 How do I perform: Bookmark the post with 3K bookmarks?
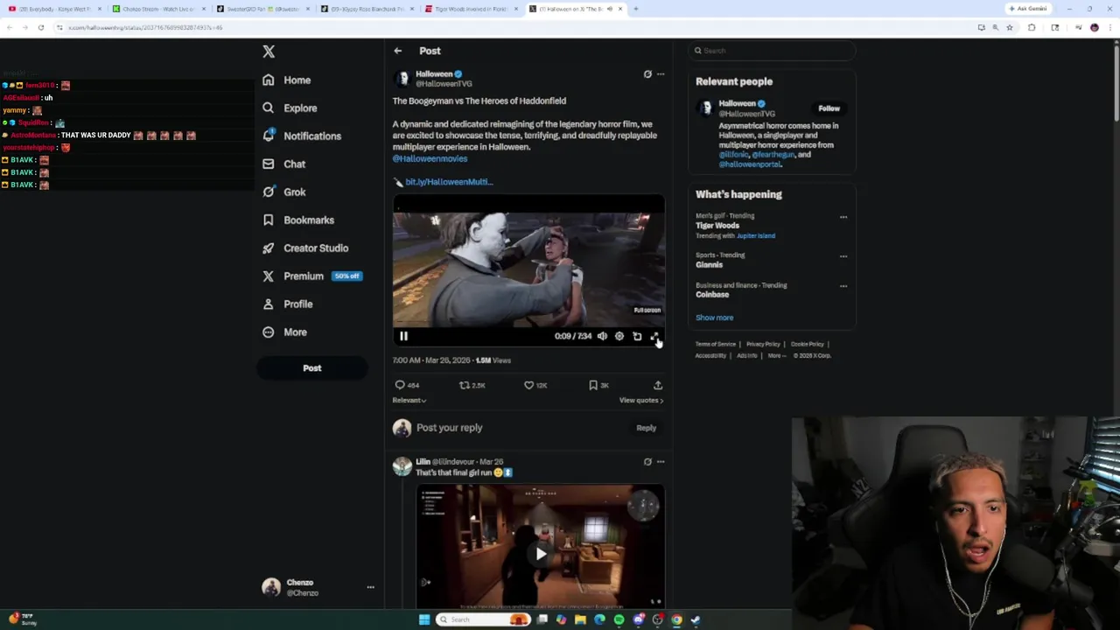[x=599, y=385]
